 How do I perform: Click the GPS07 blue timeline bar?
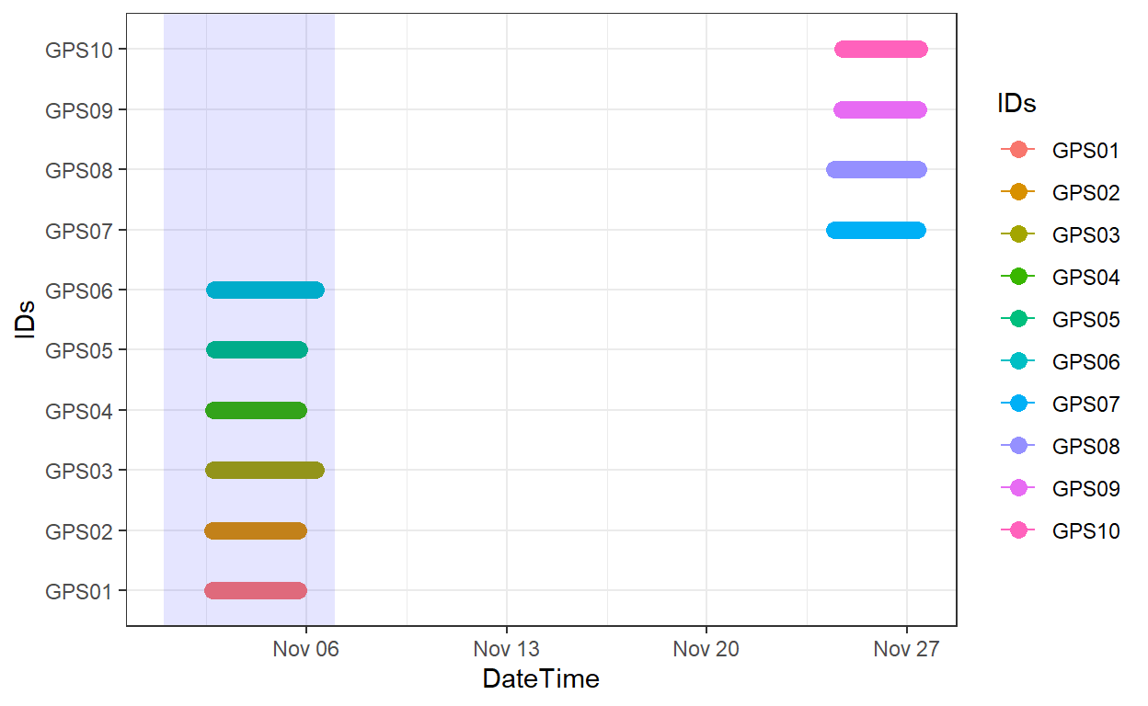[x=877, y=231]
